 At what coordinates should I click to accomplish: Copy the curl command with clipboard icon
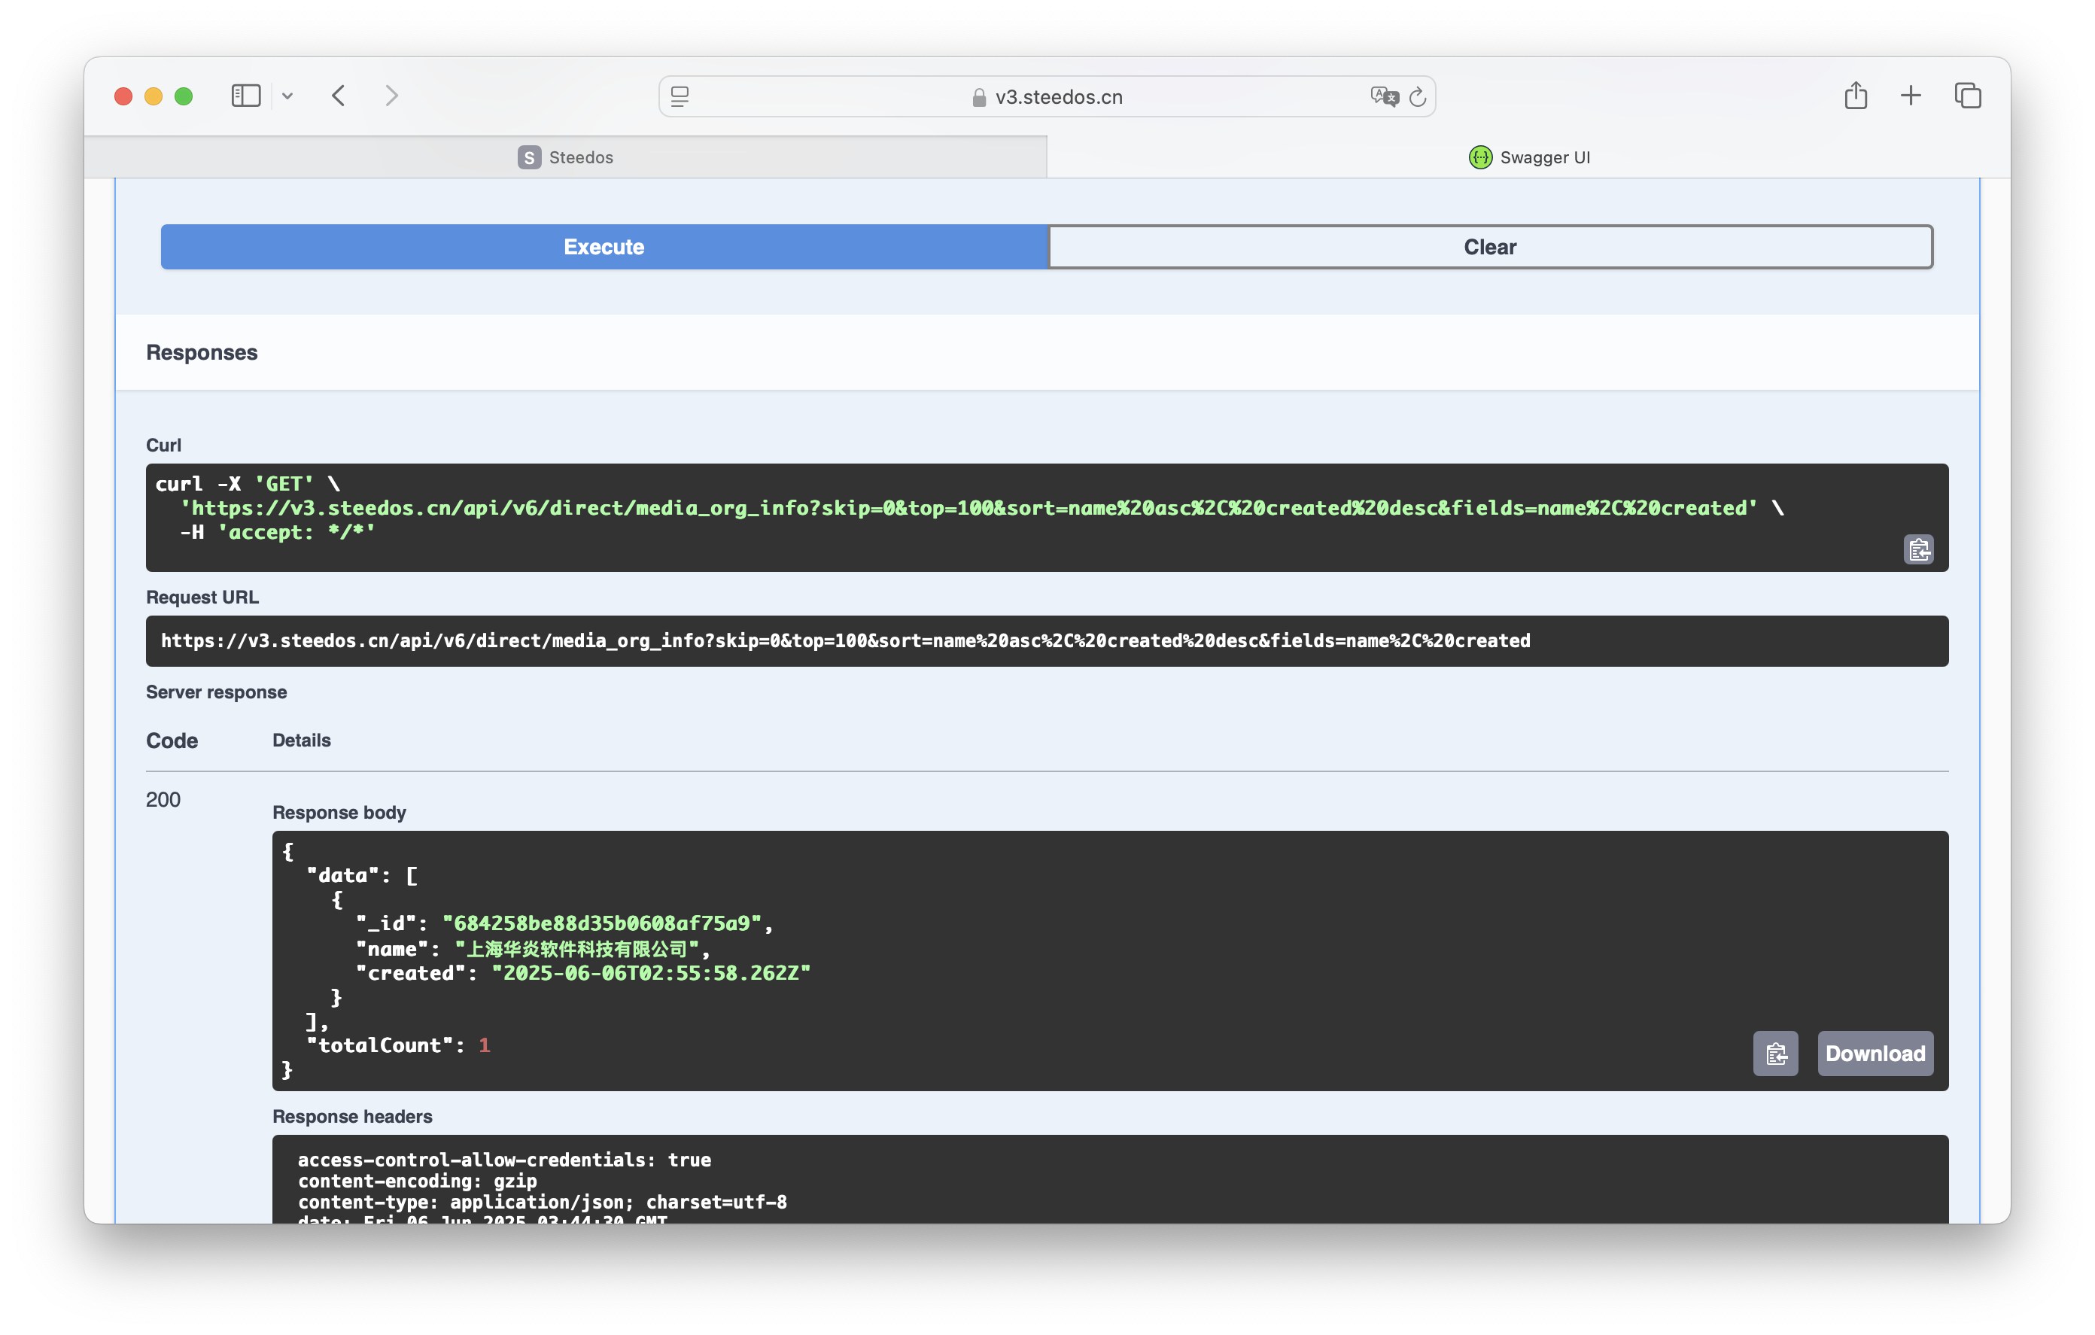point(1918,549)
